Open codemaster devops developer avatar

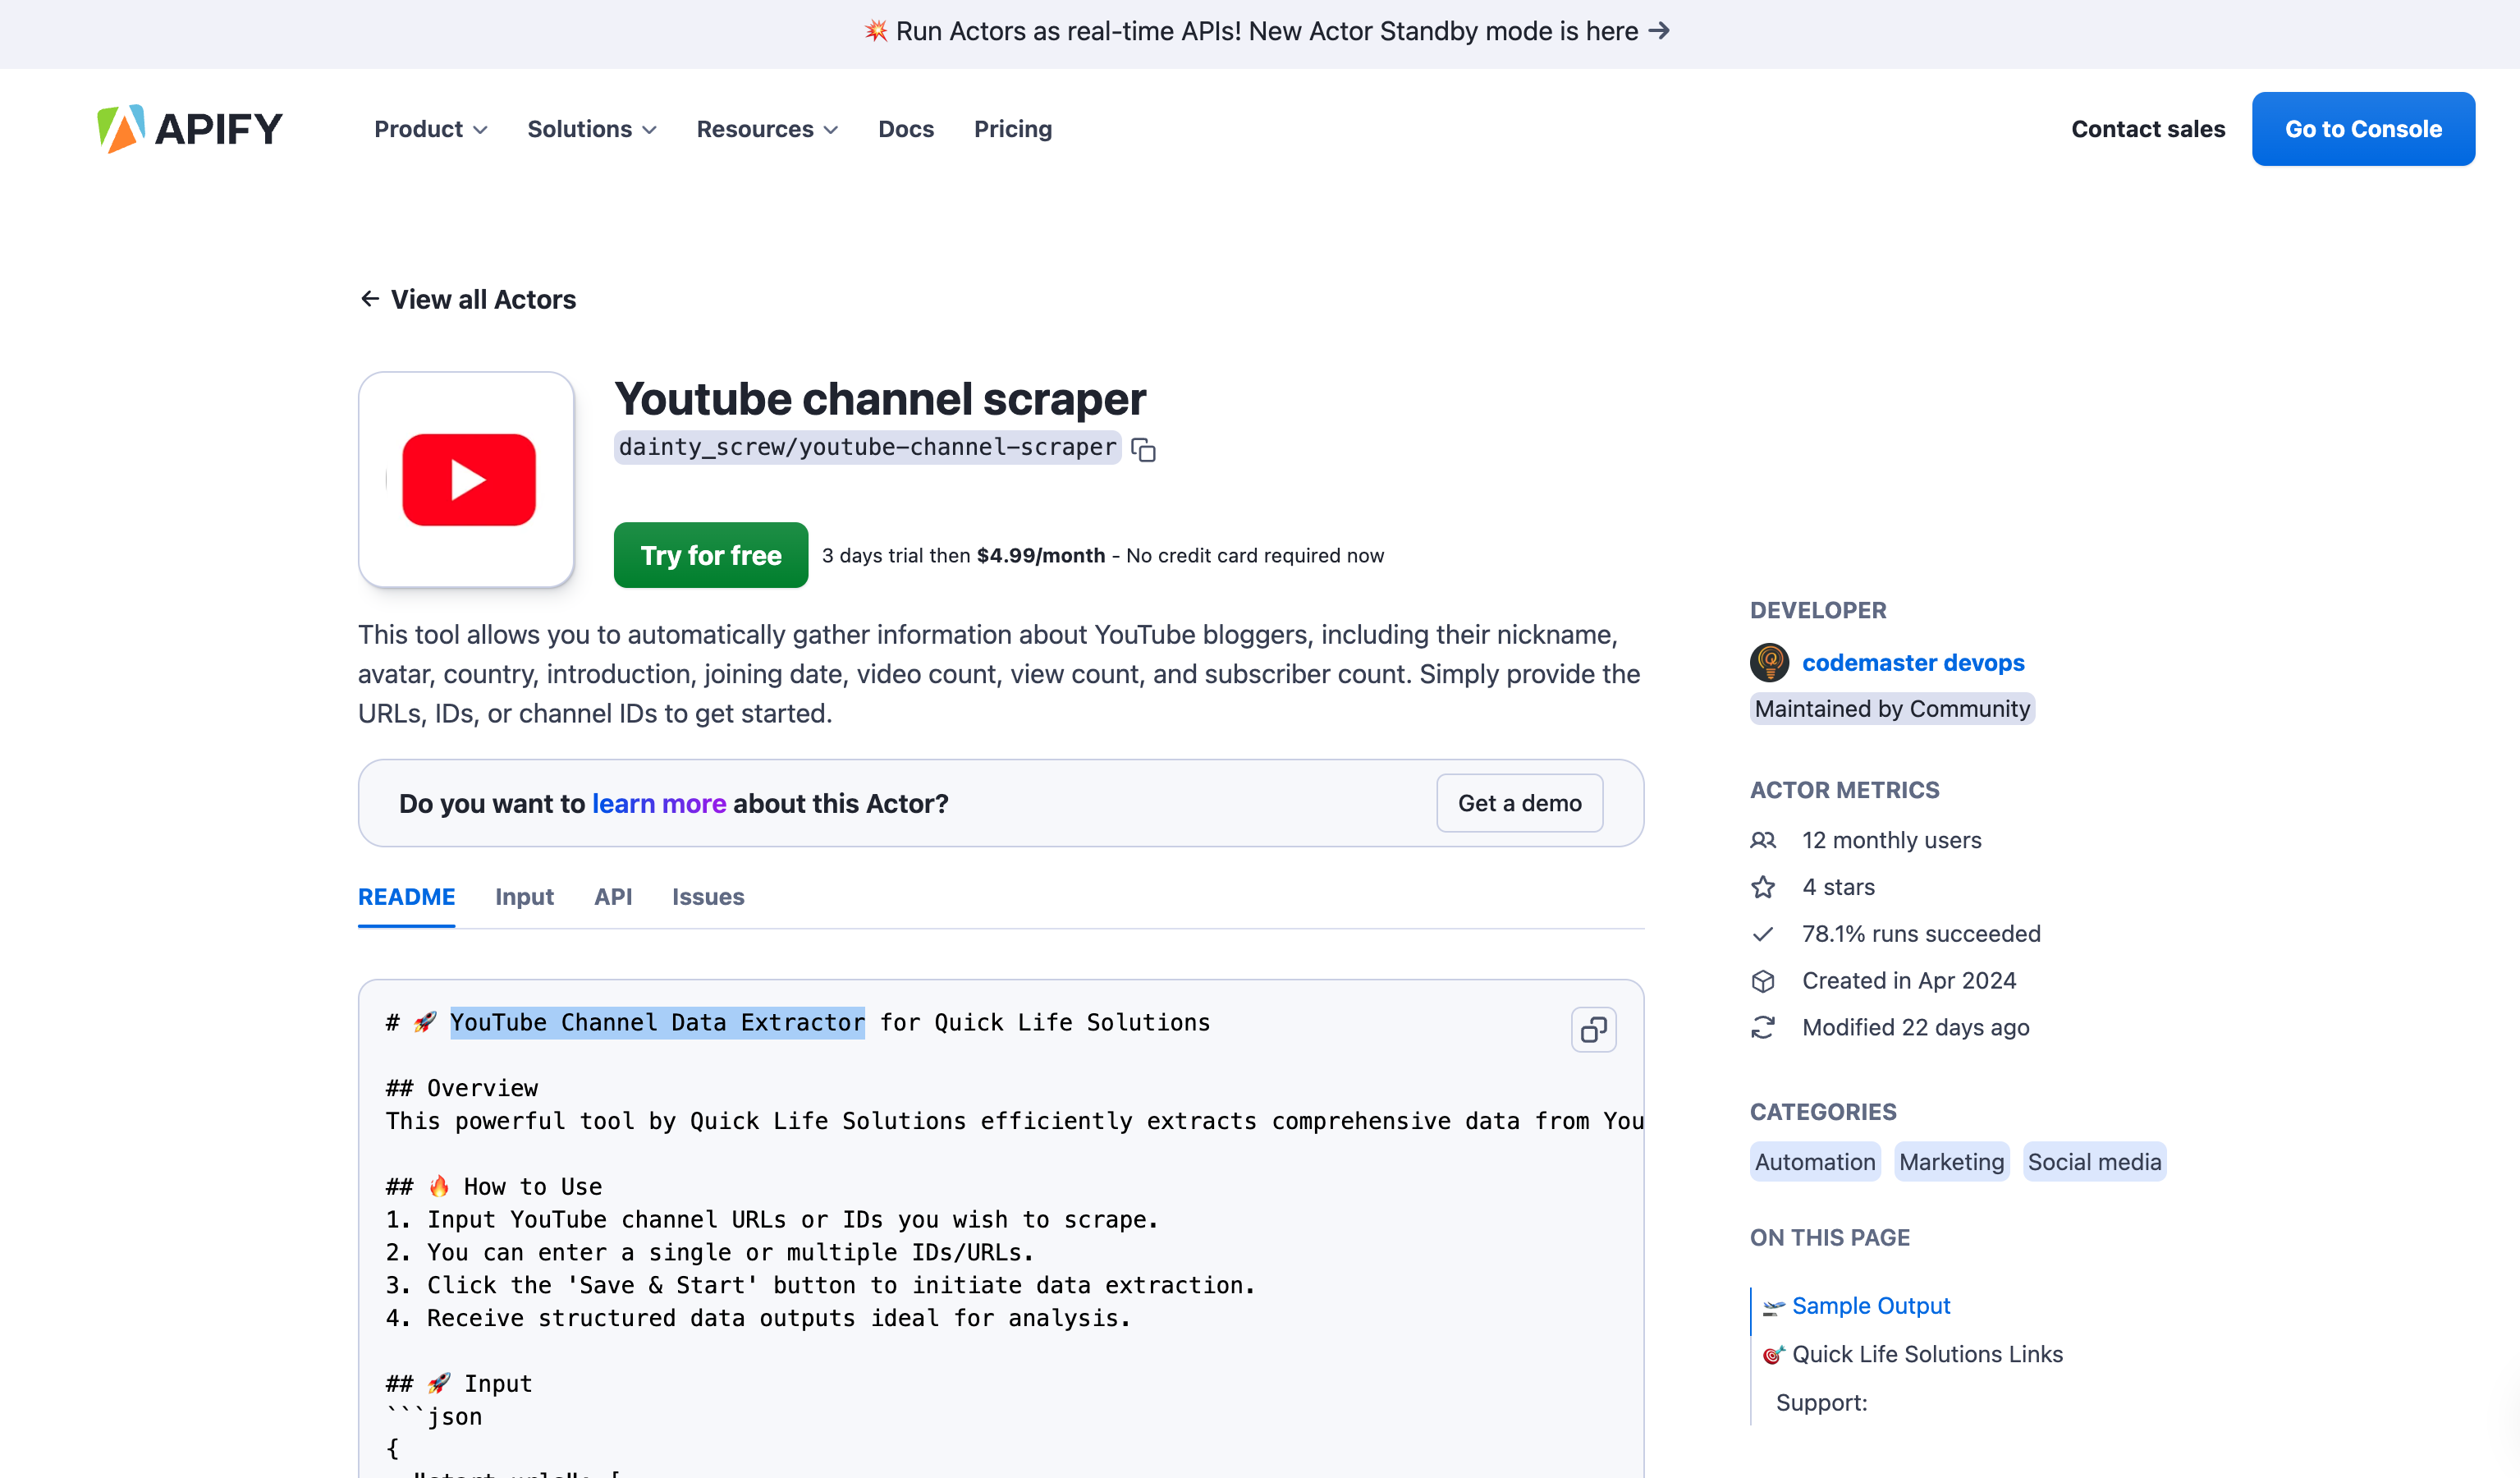[x=1769, y=661]
